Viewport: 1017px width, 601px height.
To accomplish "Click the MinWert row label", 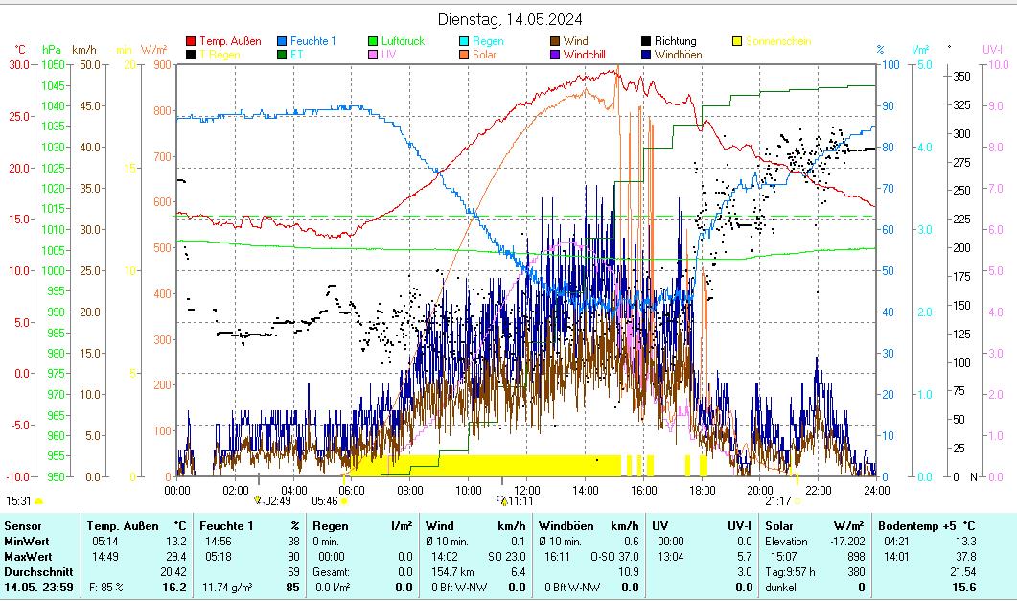I will tap(27, 542).
